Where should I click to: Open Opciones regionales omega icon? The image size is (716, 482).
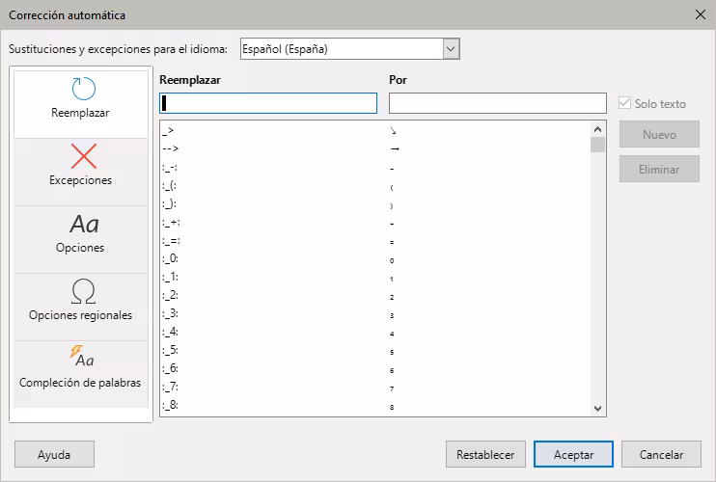click(83, 291)
